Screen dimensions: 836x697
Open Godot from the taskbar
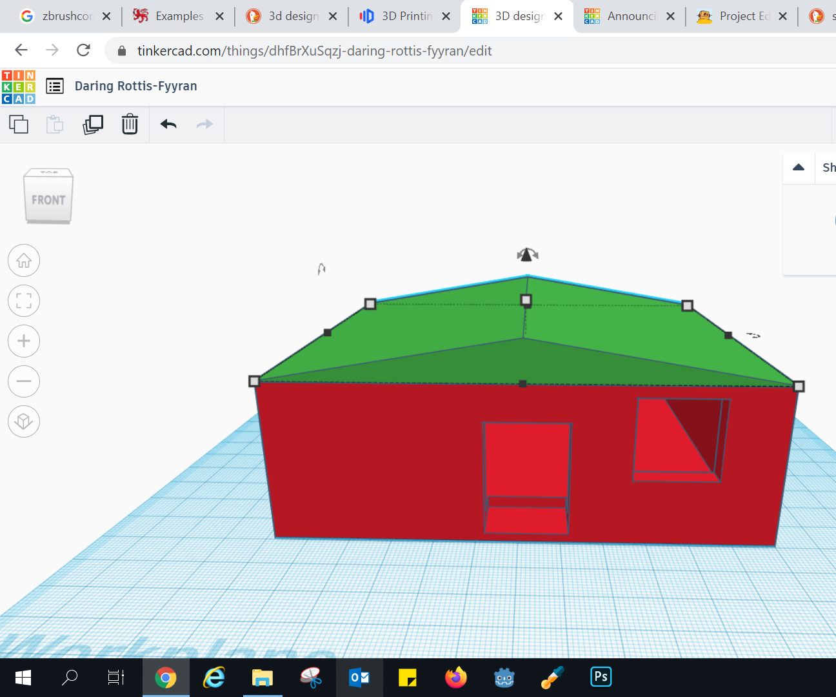click(x=504, y=677)
